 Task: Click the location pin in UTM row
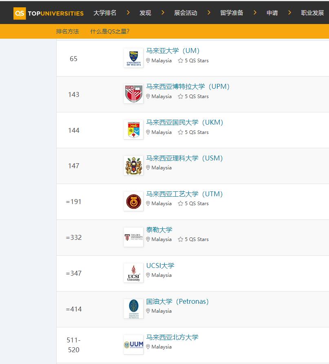[x=148, y=203]
